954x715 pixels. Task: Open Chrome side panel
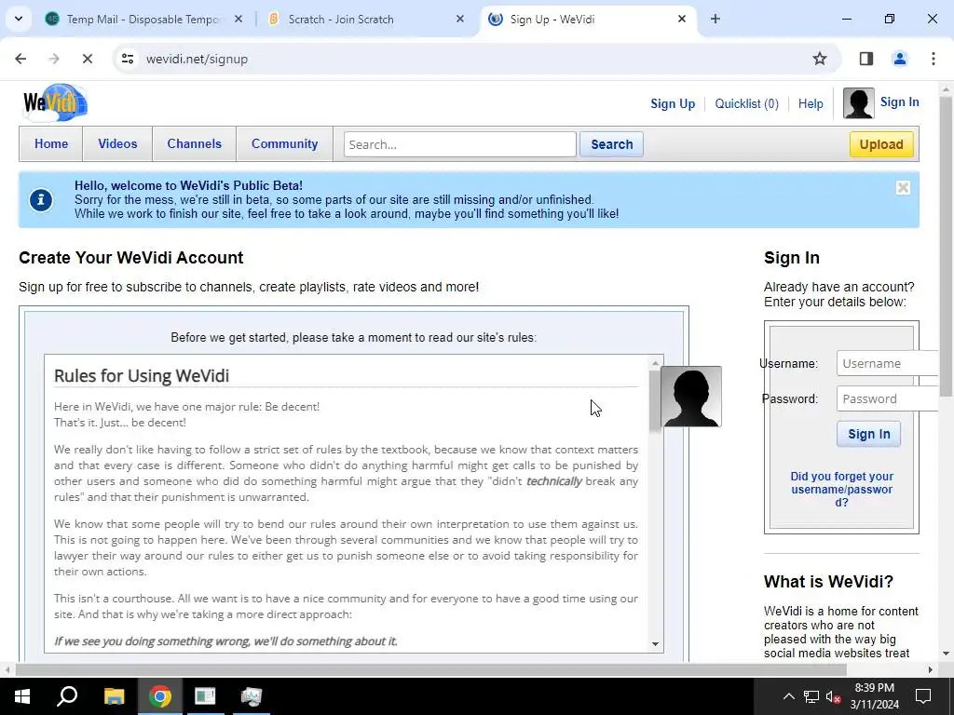(x=865, y=59)
